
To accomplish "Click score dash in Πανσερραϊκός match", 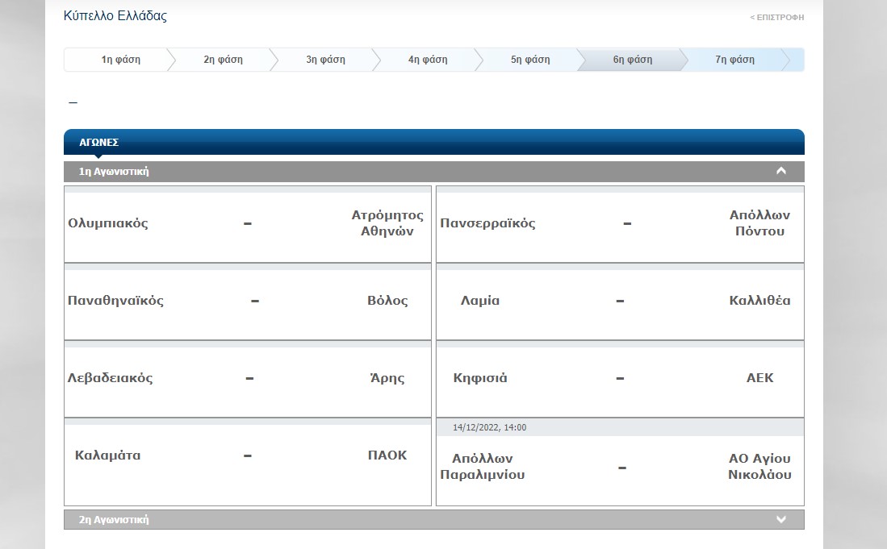I will 627,223.
